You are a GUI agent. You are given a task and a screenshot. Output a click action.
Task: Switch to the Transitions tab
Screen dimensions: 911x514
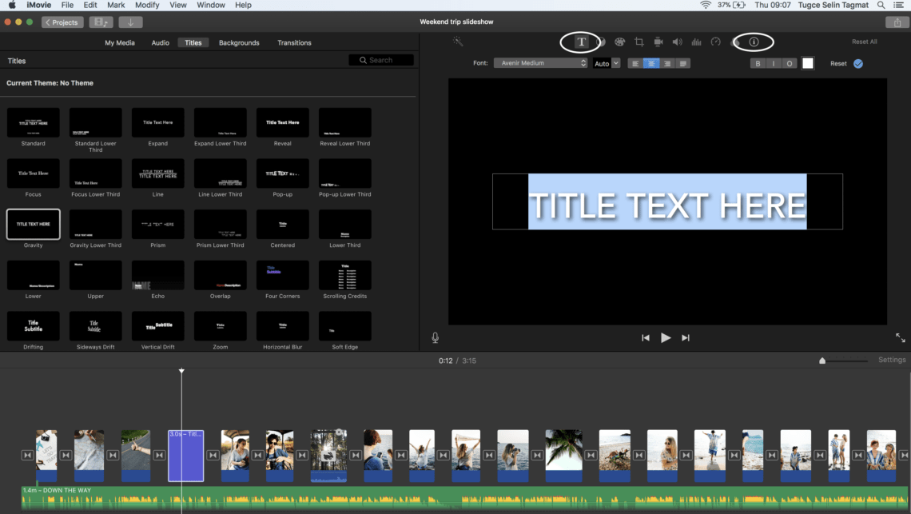(294, 42)
